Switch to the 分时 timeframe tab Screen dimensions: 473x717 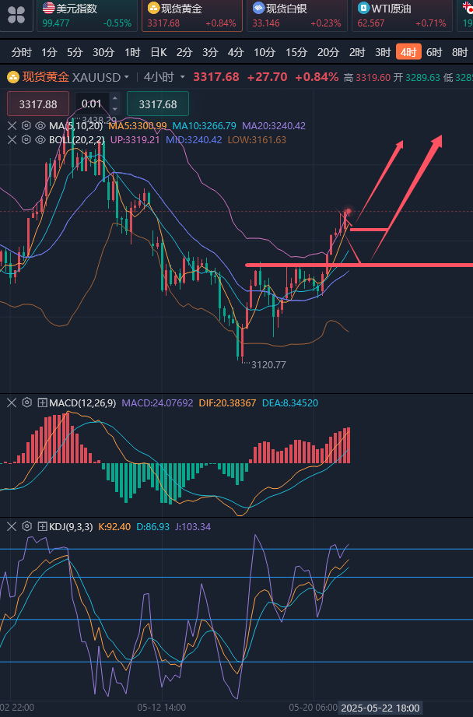21,53
